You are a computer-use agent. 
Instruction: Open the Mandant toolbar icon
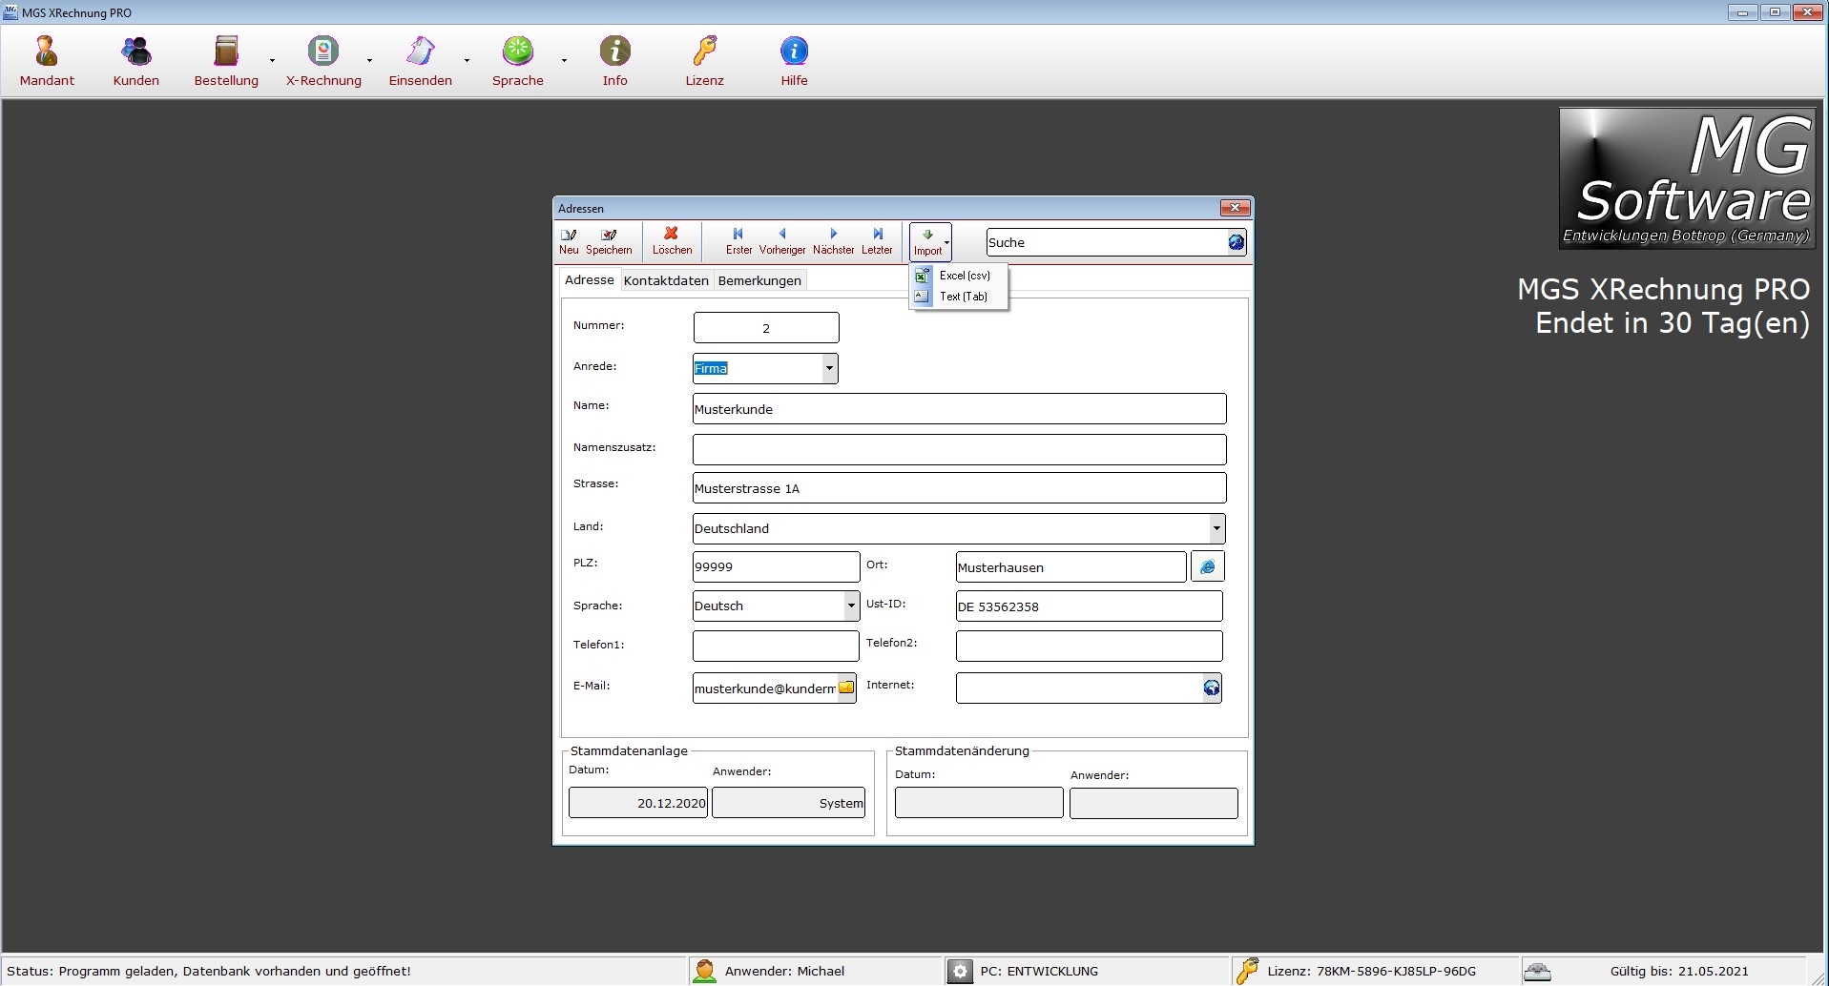pyautogui.click(x=47, y=61)
